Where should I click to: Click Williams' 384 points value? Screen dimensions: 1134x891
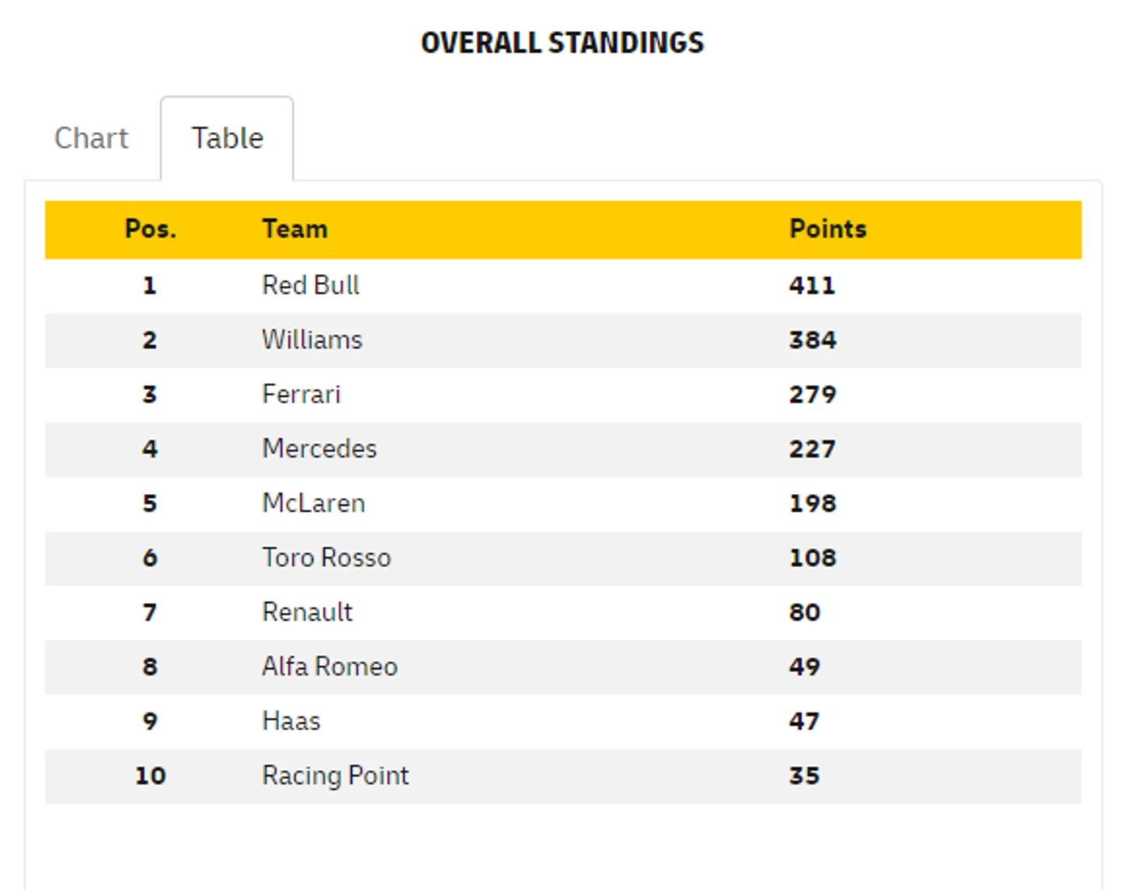[x=812, y=340]
